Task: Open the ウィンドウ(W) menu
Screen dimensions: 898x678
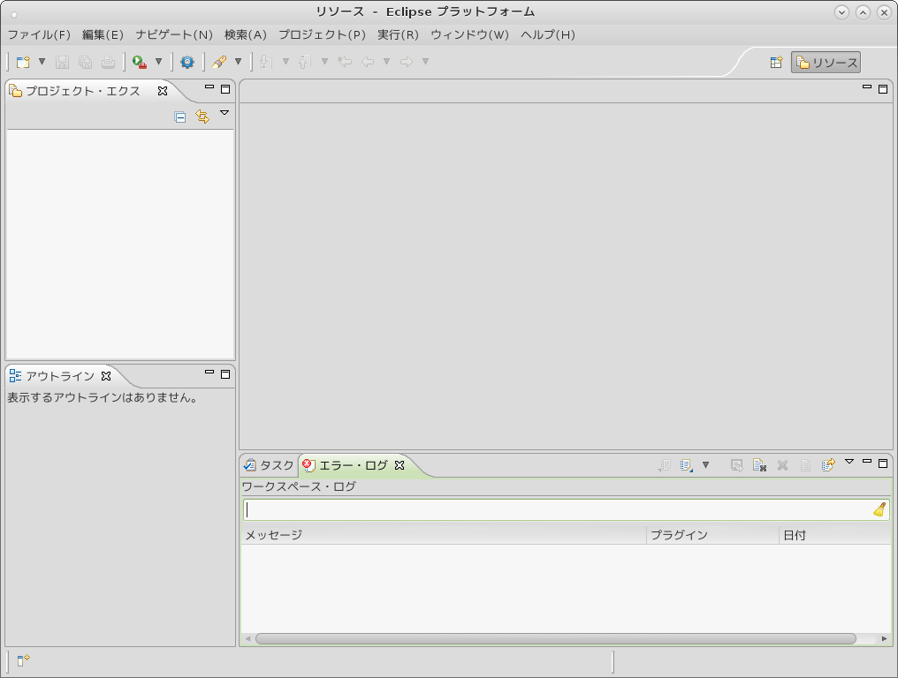Action: [x=469, y=35]
